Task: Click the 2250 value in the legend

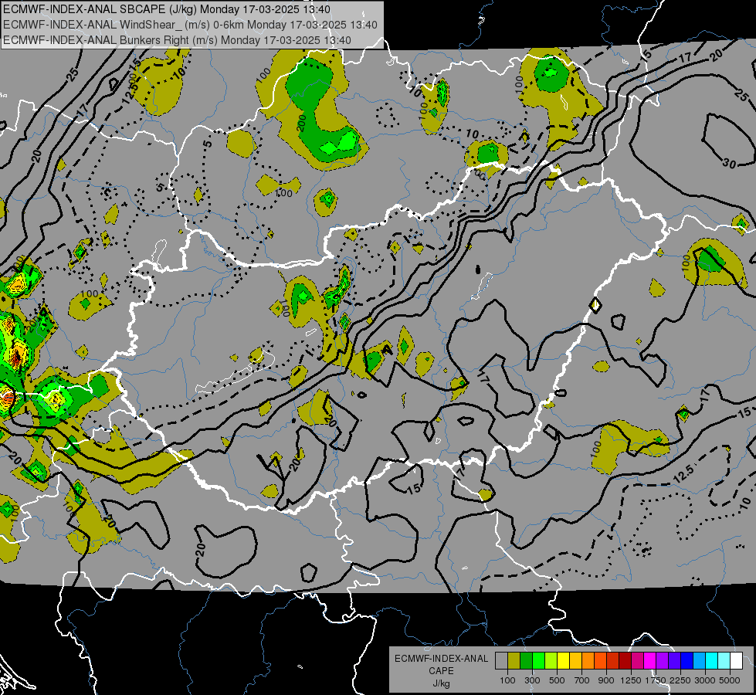Action: [680, 680]
